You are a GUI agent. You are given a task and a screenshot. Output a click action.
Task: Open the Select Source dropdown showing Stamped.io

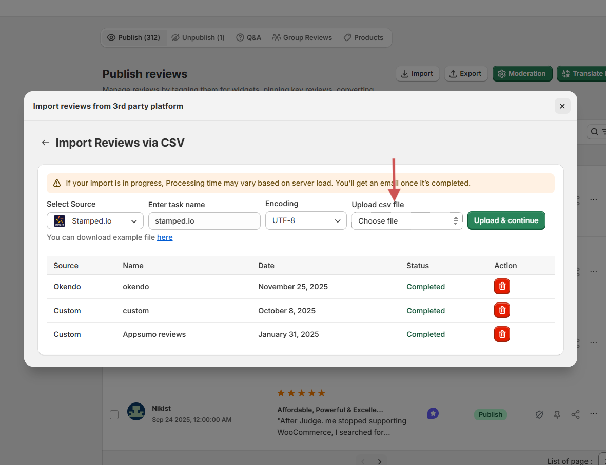click(95, 221)
